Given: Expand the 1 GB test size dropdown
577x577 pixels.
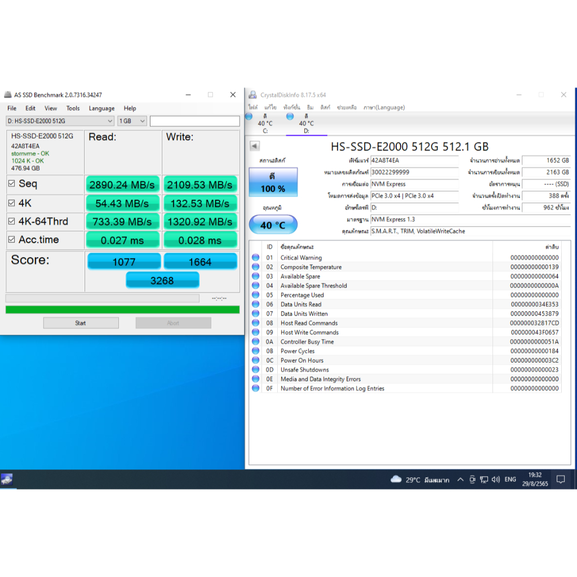Looking at the screenshot, I should pos(132,121).
